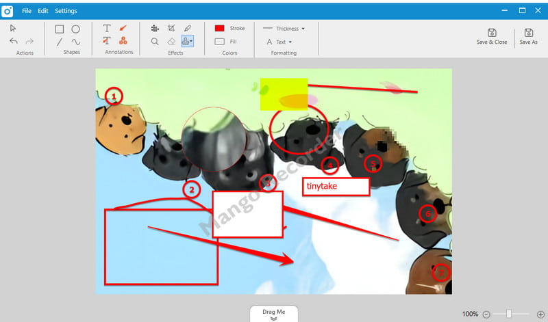548x322 pixels.
Task: Click the zoom in plus button
Action: 540,314
